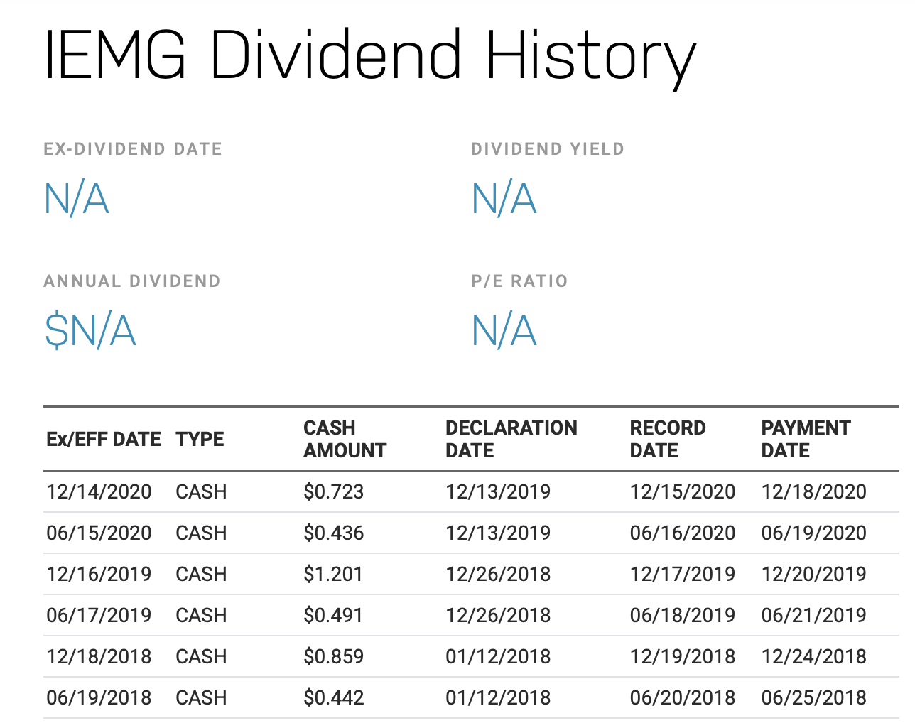Image resolution: width=915 pixels, height=723 pixels.
Task: Select ex-date cell 12/14/2020
Action: tap(99, 491)
